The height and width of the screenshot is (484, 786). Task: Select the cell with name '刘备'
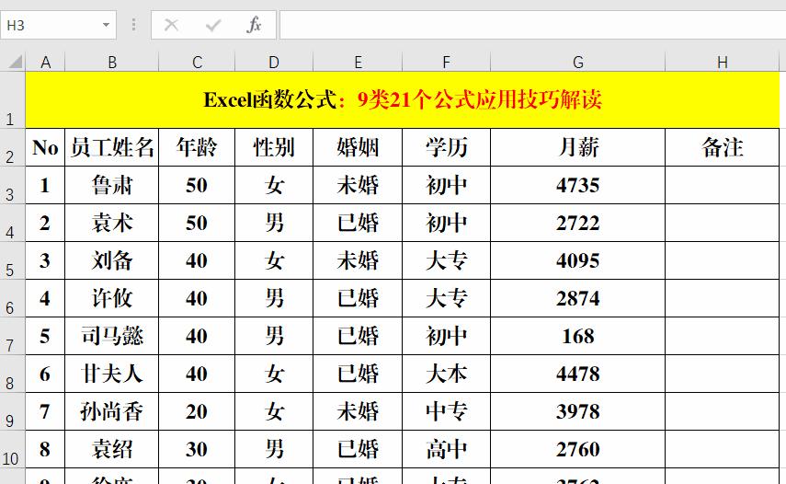[112, 260]
